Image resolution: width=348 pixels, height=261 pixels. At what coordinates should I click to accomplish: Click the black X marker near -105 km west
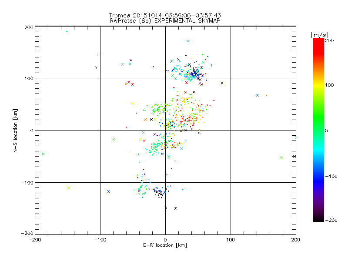[96, 68]
